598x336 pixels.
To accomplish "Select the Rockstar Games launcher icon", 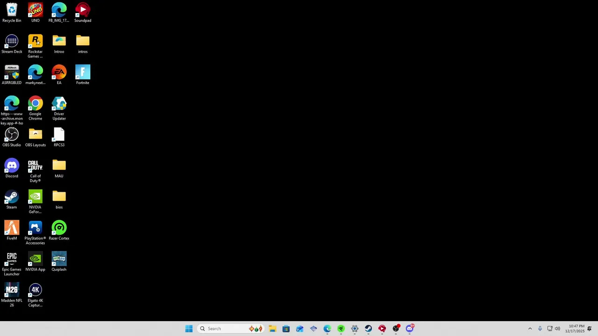I will pyautogui.click(x=35, y=47).
